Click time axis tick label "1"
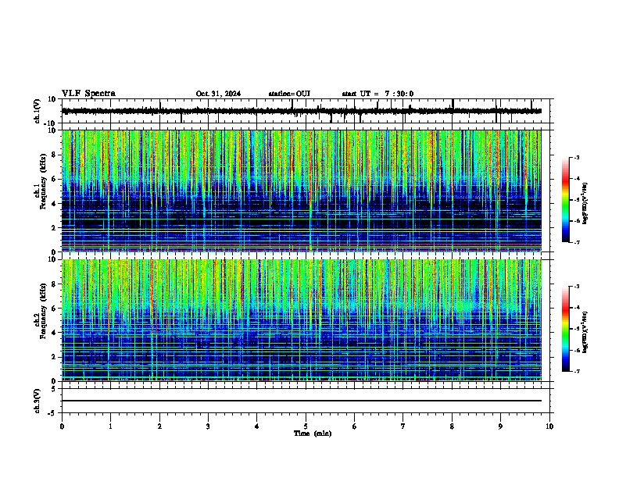 click(110, 426)
